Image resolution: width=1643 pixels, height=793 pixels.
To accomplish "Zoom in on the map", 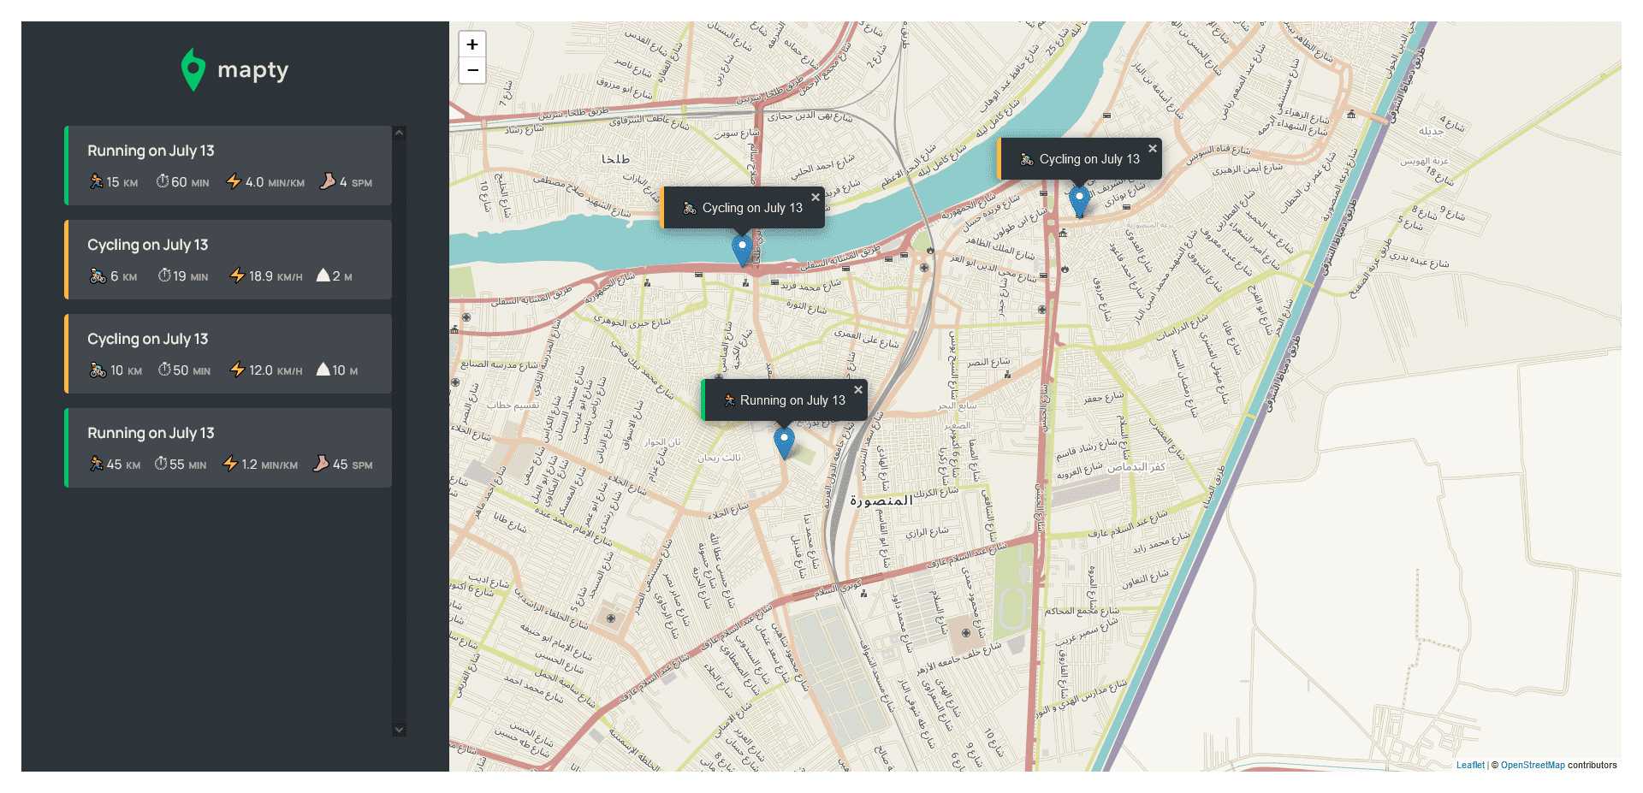I will [472, 44].
